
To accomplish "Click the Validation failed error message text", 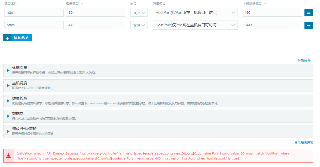I will [153, 156].
